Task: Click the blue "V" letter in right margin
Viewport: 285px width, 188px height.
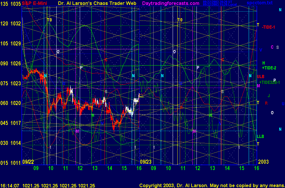Action: click(261, 50)
